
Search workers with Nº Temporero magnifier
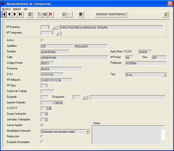(x=59, y=33)
